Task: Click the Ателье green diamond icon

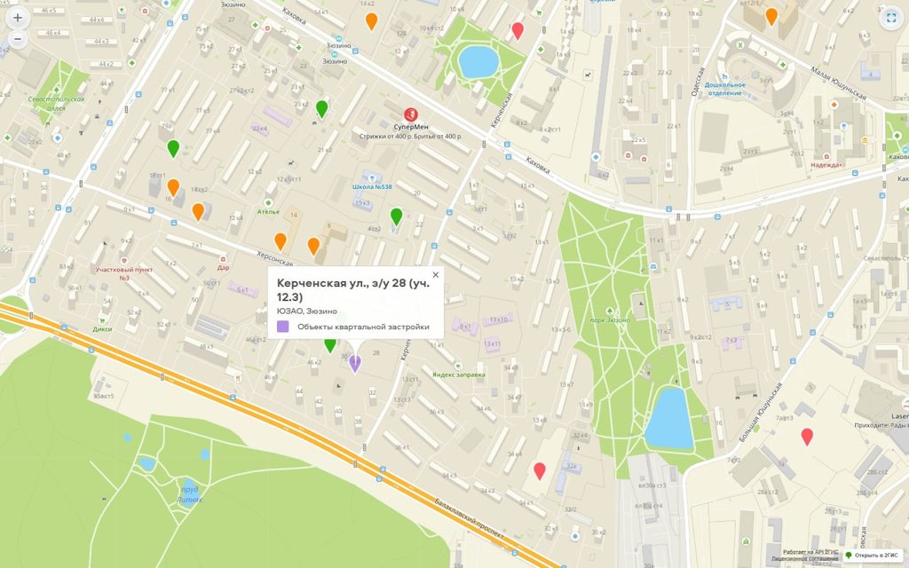Action: pyautogui.click(x=269, y=202)
